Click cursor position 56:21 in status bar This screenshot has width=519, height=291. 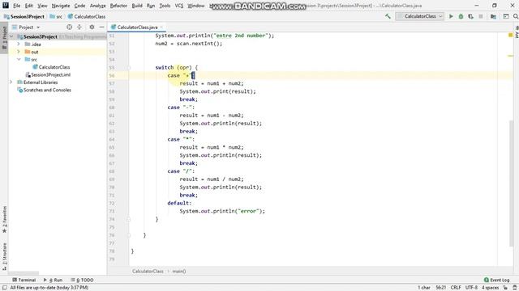[440, 288]
